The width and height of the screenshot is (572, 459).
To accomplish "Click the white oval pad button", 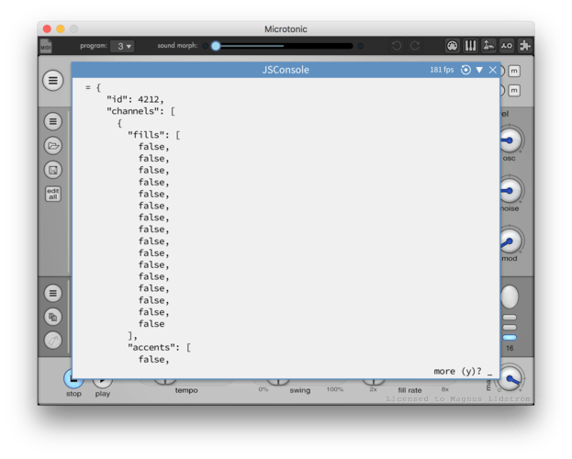I will click(510, 297).
